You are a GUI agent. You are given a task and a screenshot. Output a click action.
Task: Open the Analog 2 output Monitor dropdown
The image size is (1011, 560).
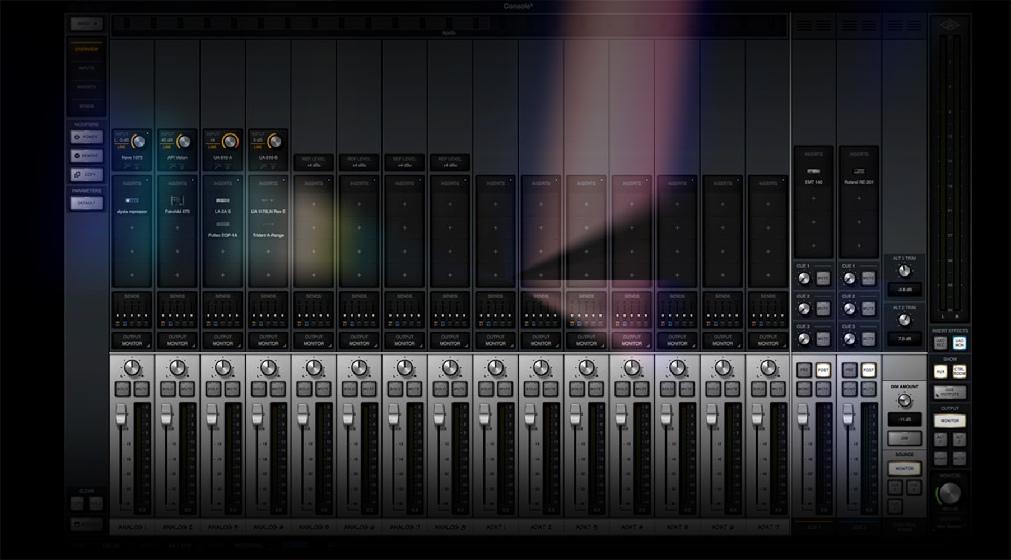pyautogui.click(x=178, y=340)
